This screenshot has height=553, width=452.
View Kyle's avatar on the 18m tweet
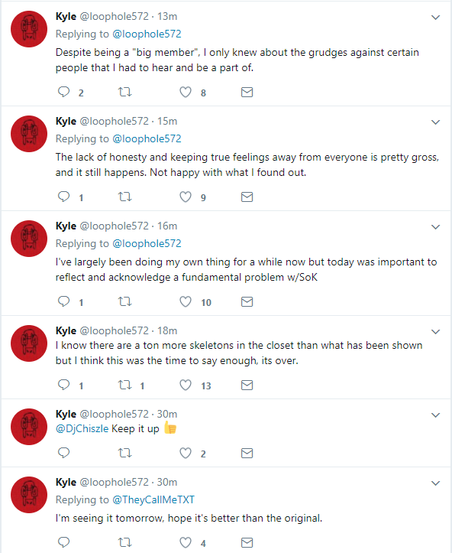coord(29,343)
